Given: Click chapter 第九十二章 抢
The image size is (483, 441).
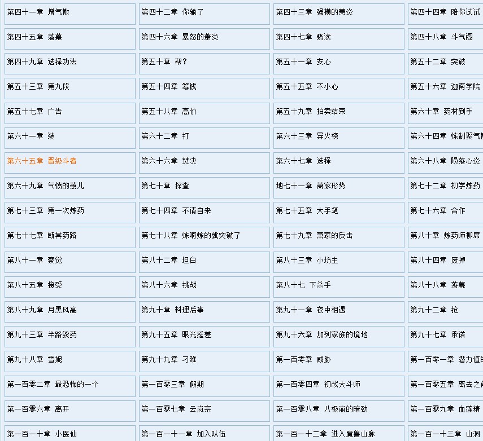Looking at the screenshot, I should click(434, 310).
